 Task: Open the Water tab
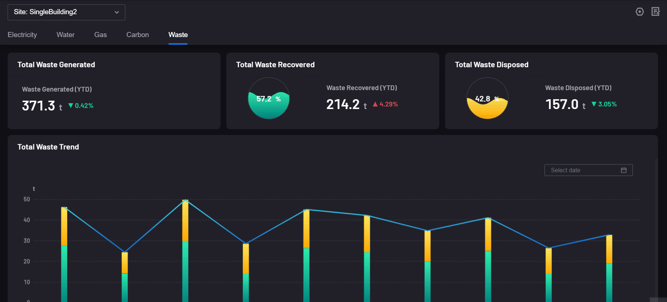[x=65, y=35]
